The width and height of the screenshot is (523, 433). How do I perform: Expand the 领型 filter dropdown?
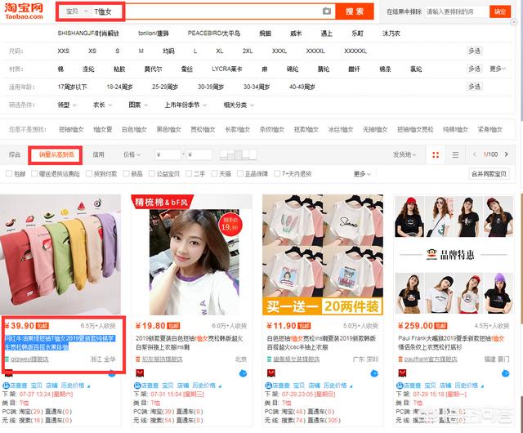pos(67,105)
